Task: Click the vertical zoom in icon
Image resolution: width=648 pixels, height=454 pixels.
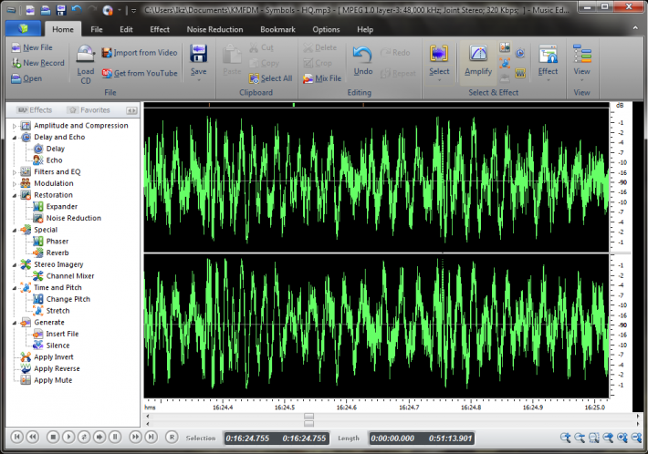Action: (622, 438)
